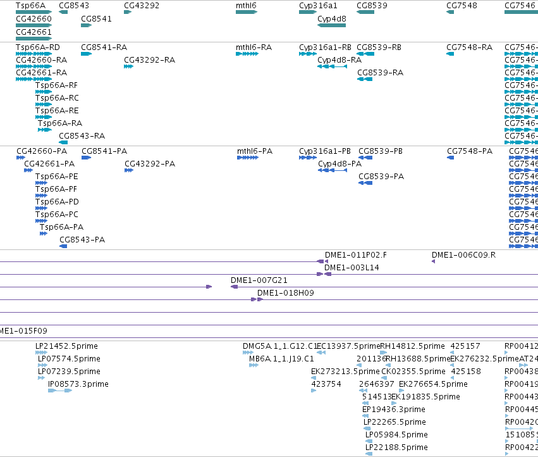Click the LP07239.5prime EST label
The height and width of the screenshot is (457, 538).
69,372
